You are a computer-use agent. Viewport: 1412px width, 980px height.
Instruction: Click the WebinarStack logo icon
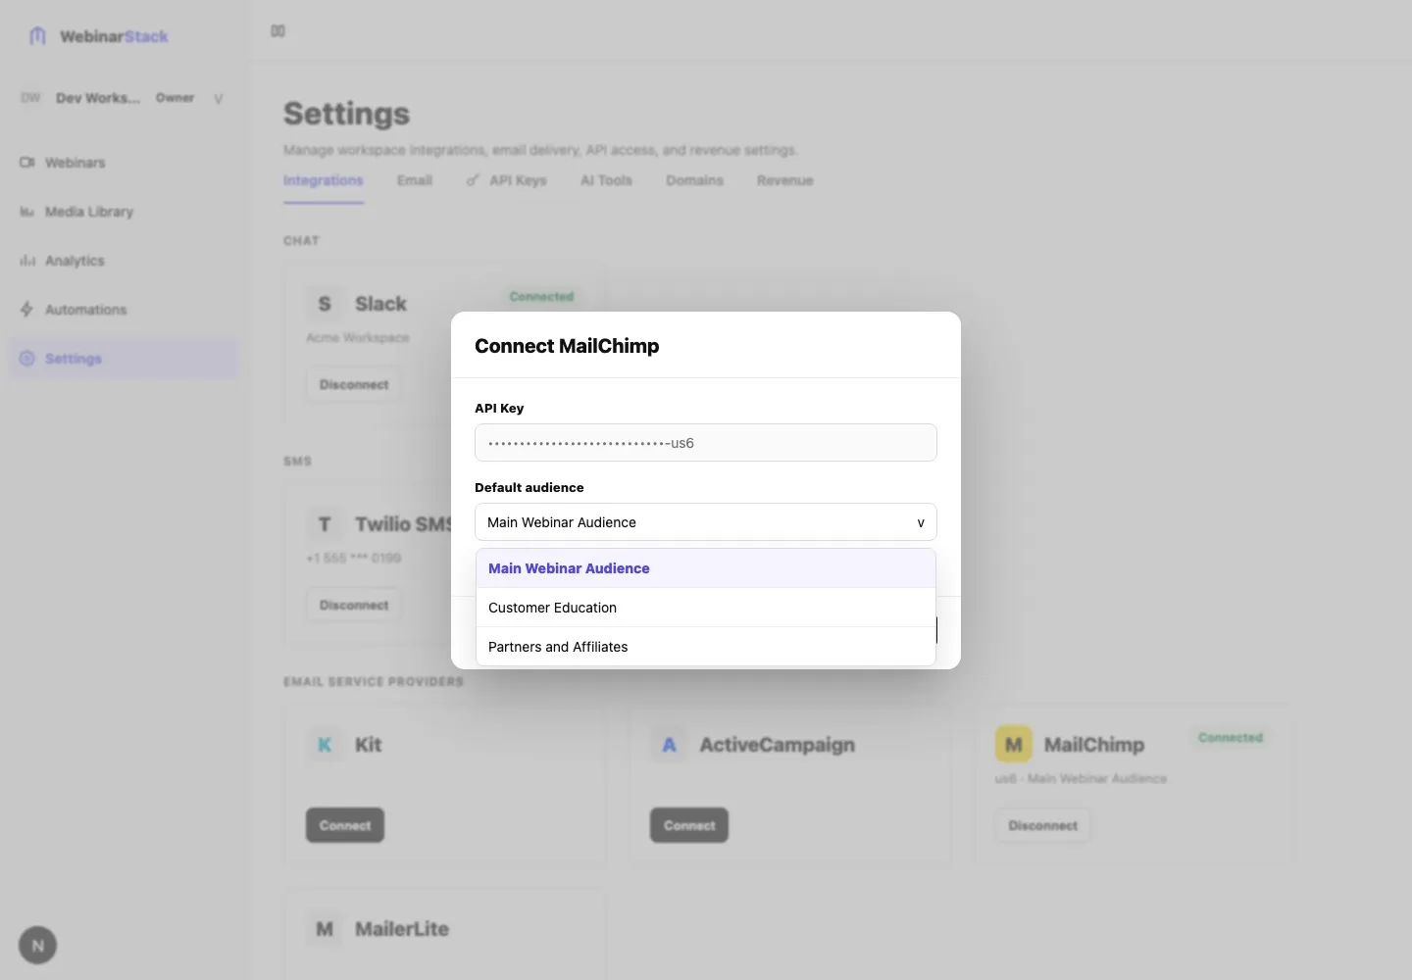(37, 36)
